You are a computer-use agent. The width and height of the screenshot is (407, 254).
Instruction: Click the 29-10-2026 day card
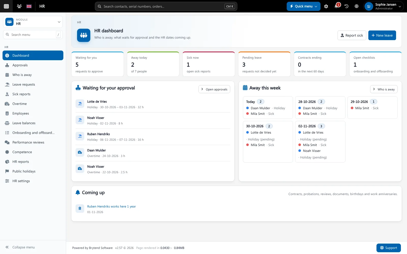[x=372, y=107]
